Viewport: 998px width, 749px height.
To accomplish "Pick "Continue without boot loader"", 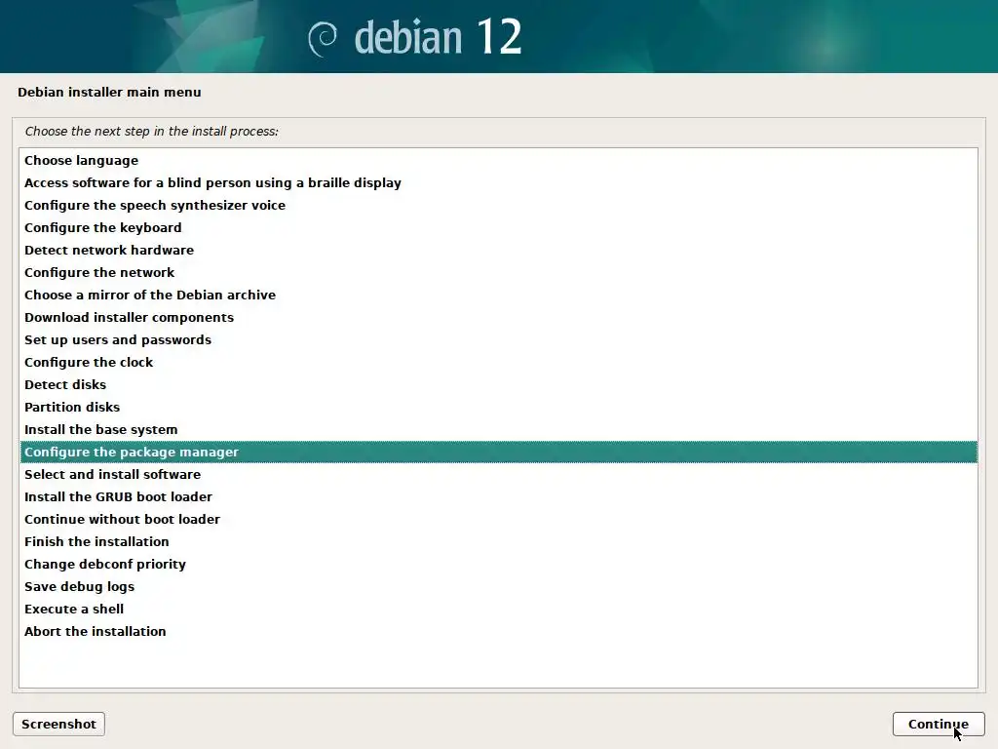I will [x=498, y=519].
